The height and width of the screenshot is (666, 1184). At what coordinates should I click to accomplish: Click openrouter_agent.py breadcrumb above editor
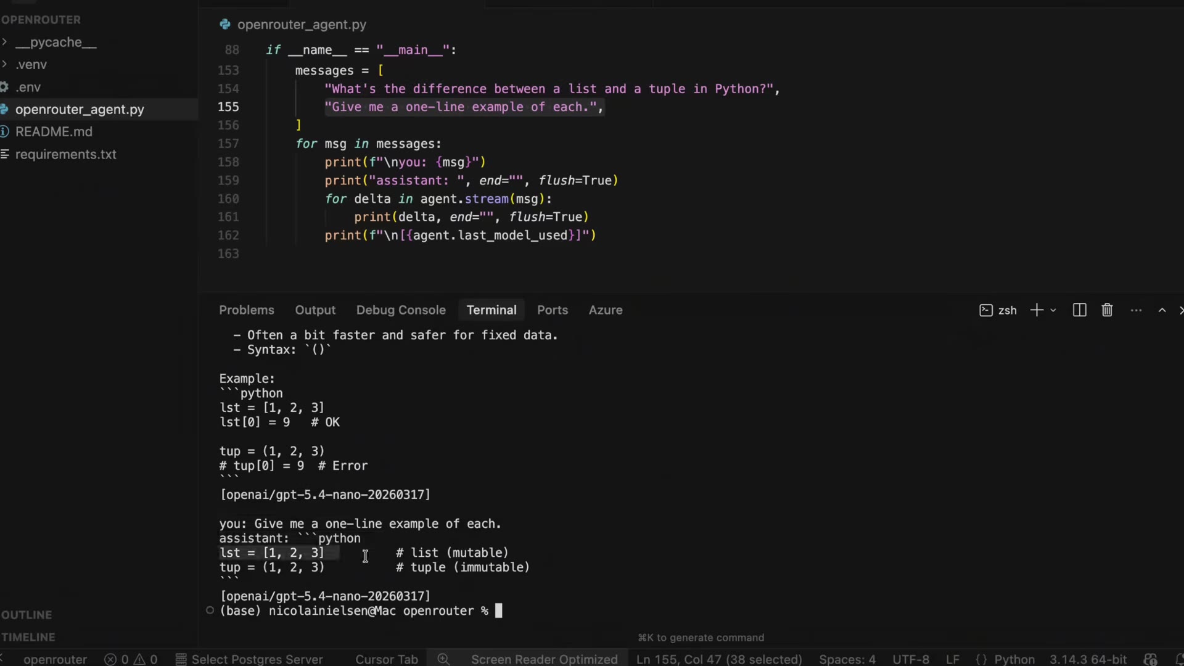point(302,25)
